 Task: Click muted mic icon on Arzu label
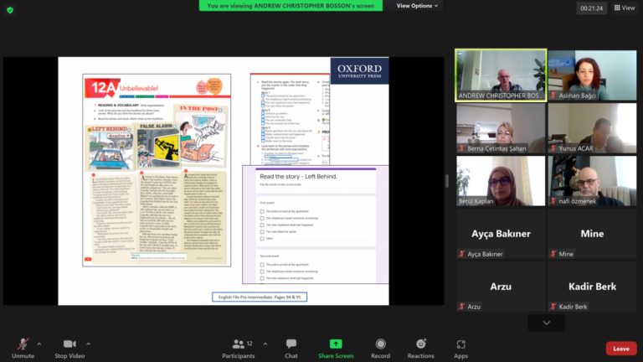[x=462, y=307]
